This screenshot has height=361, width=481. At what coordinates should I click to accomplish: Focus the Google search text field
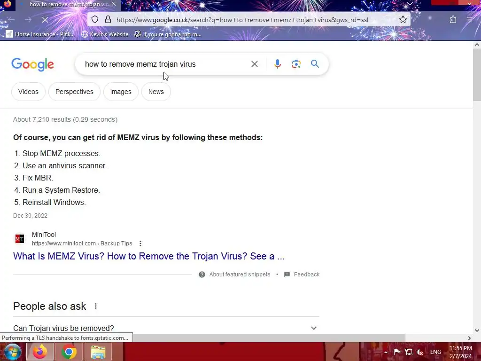[x=166, y=64]
